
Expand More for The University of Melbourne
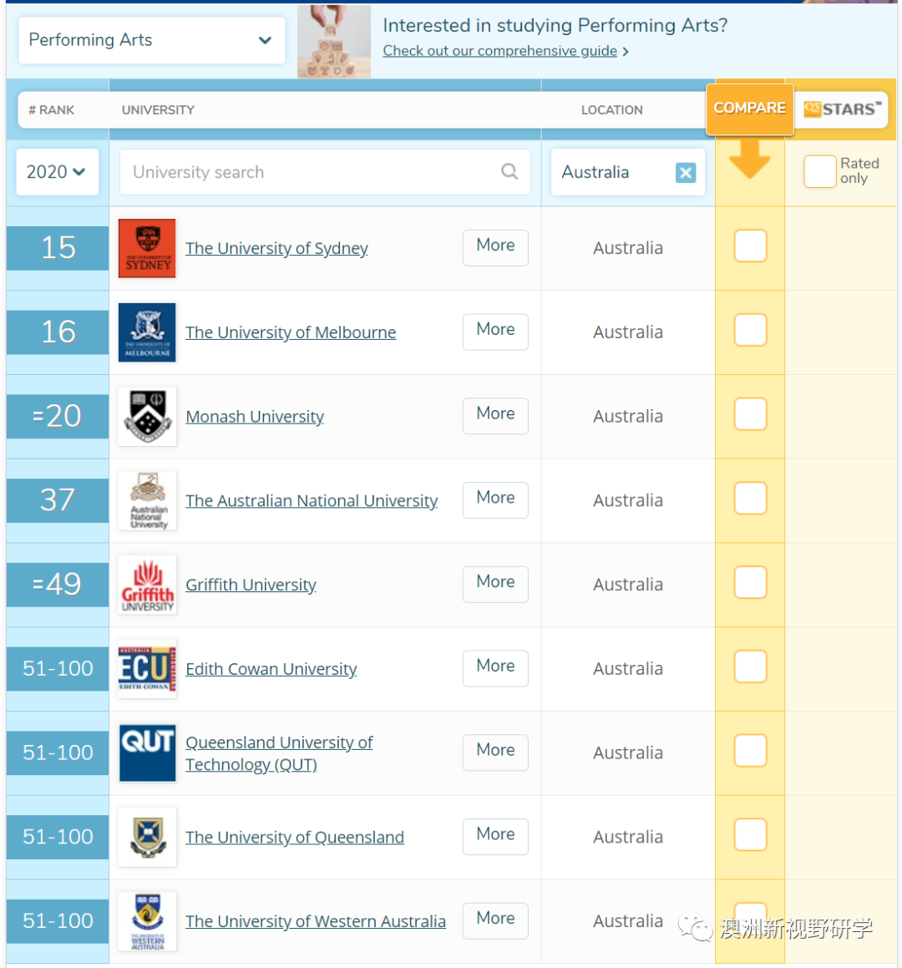(495, 332)
